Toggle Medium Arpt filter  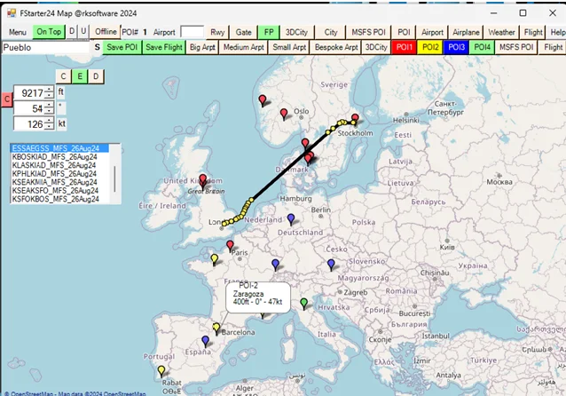tap(244, 47)
